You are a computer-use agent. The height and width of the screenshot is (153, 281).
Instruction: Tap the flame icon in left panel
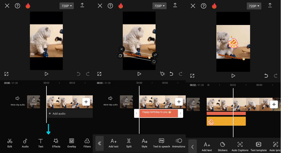pyautogui.click(x=28, y=6)
